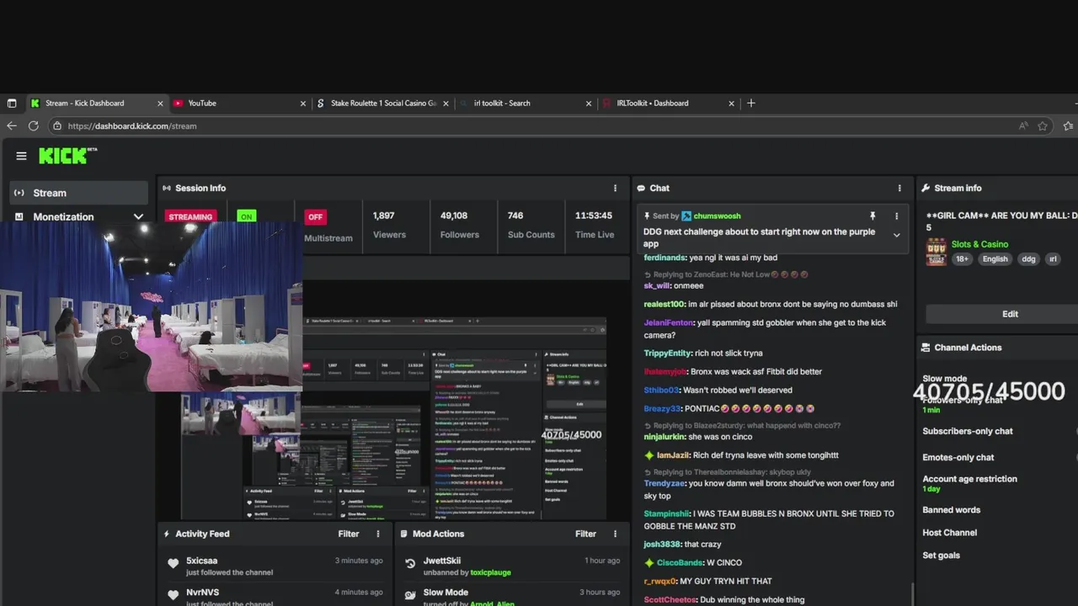Open Mod Actions three-dot menu
This screenshot has height=606, width=1078.
coord(615,534)
